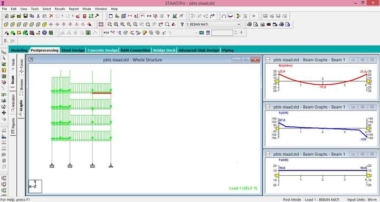Open the View menu
The image size is (380, 202).
pyautogui.click(x=24, y=9)
